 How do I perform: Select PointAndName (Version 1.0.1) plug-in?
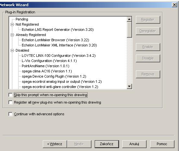[45, 66]
